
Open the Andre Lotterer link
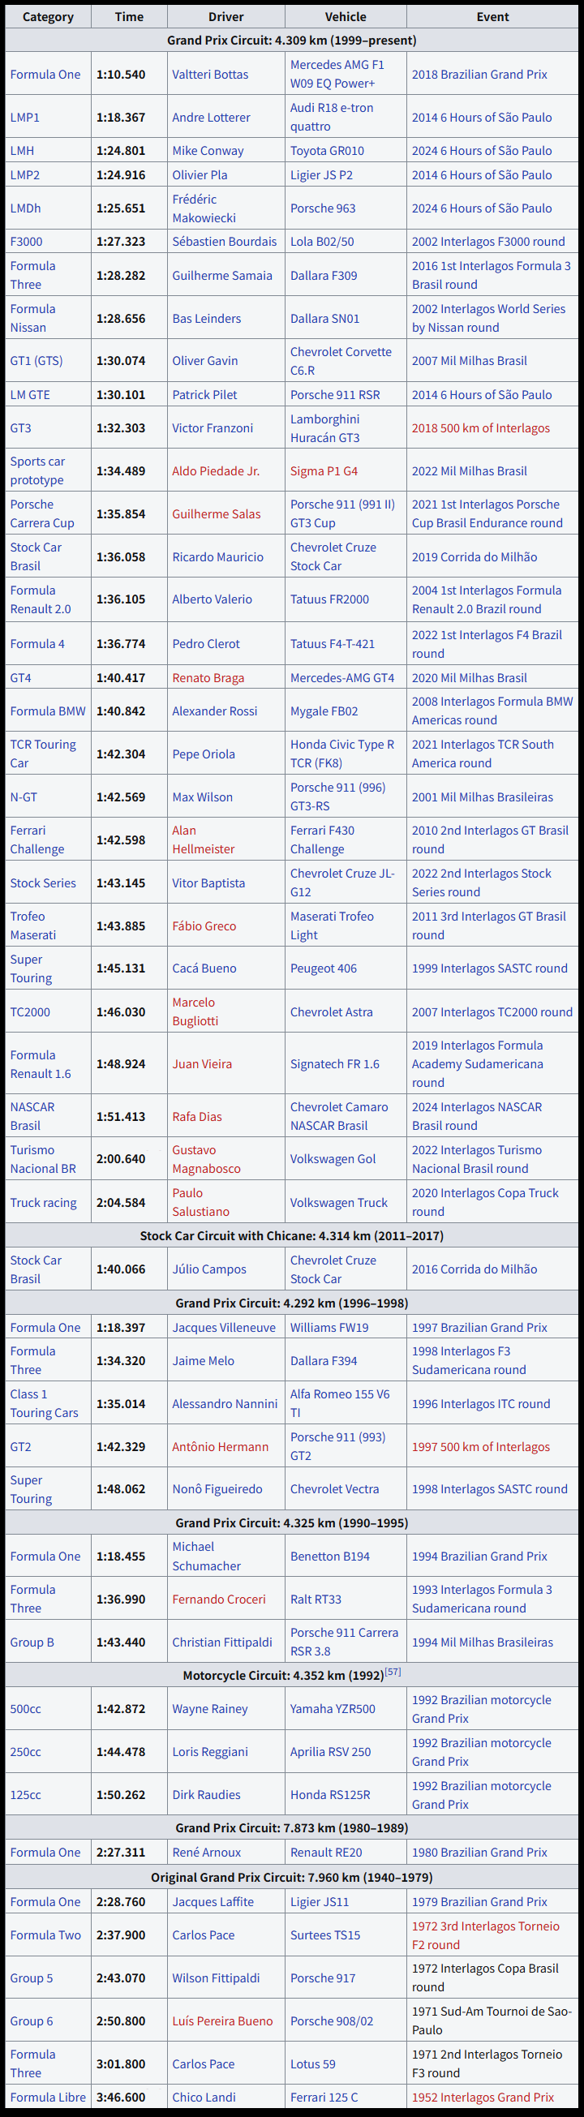click(211, 118)
